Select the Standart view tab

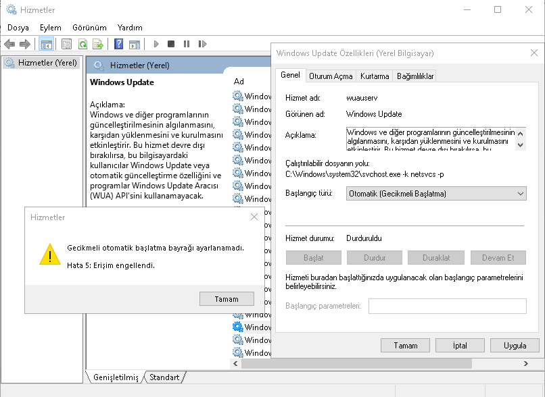(x=164, y=377)
